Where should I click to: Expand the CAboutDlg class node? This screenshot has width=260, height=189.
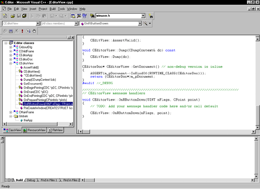point(11,47)
